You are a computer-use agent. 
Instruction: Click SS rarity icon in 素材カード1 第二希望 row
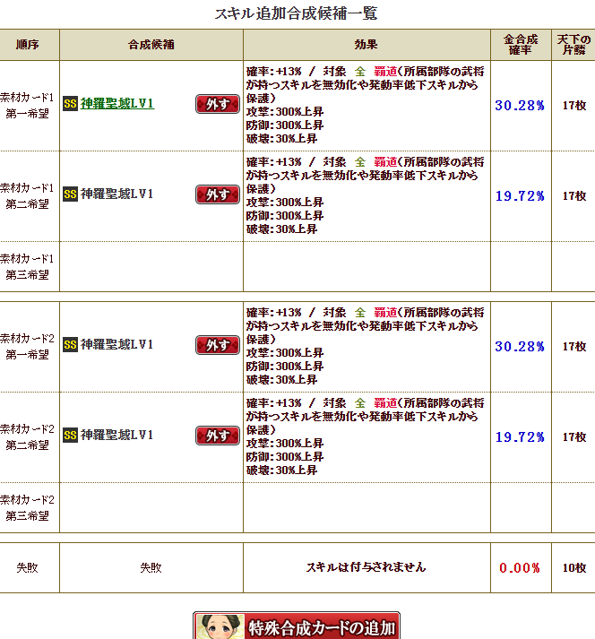[x=70, y=194]
